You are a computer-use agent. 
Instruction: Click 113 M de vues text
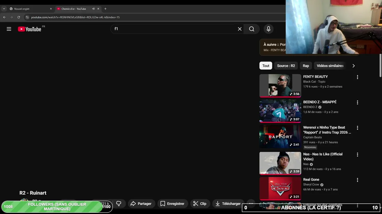313,169
